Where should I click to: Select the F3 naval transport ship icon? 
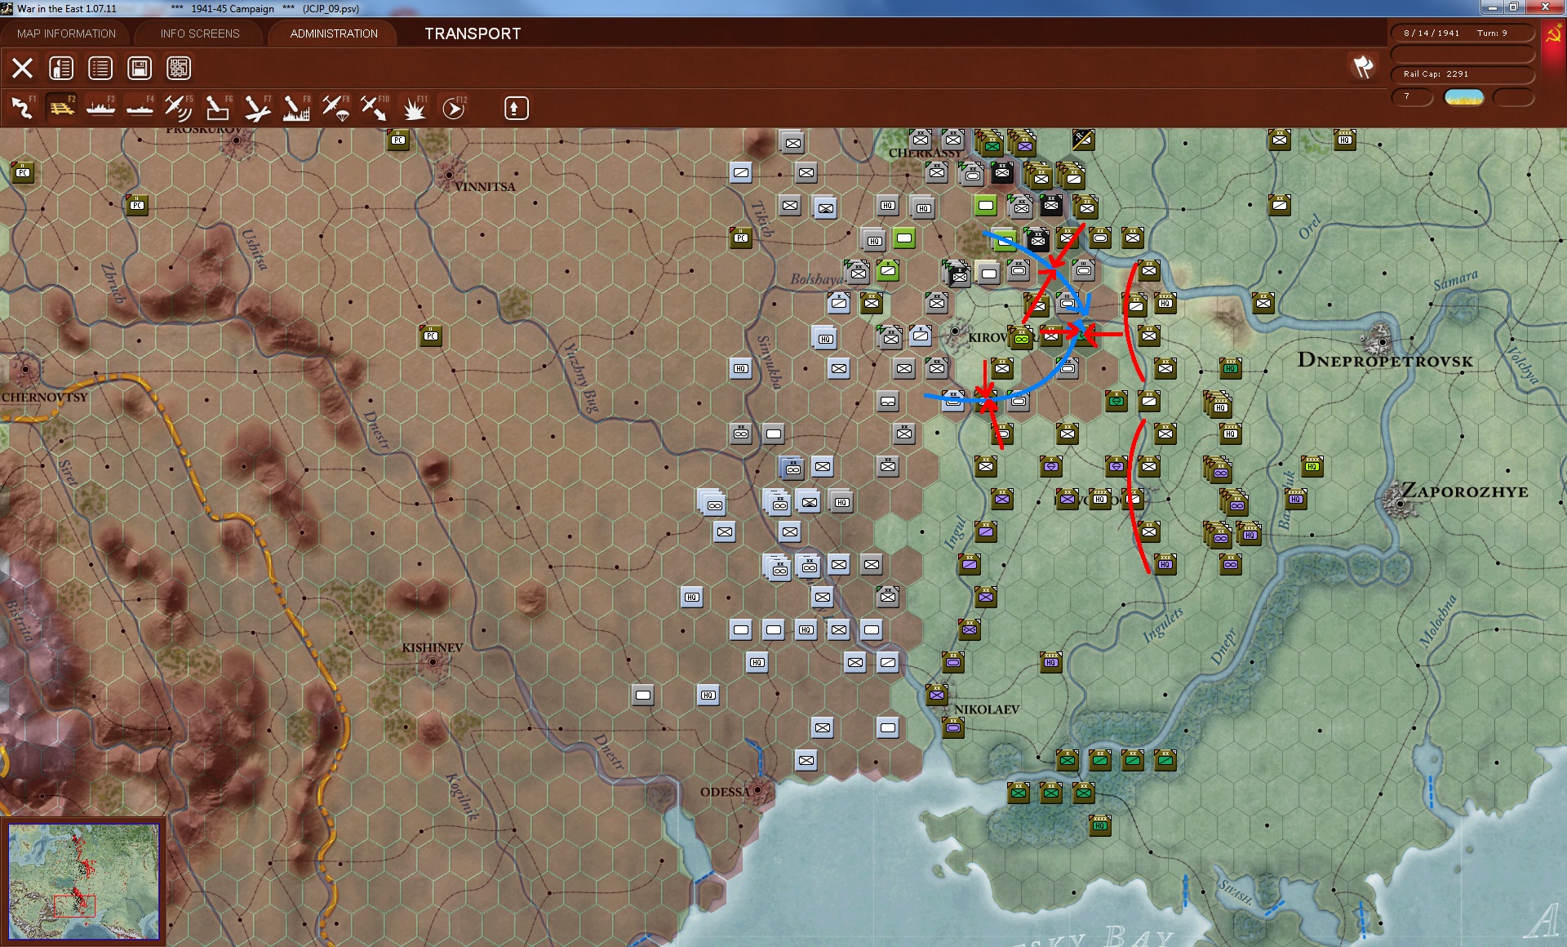tap(100, 108)
